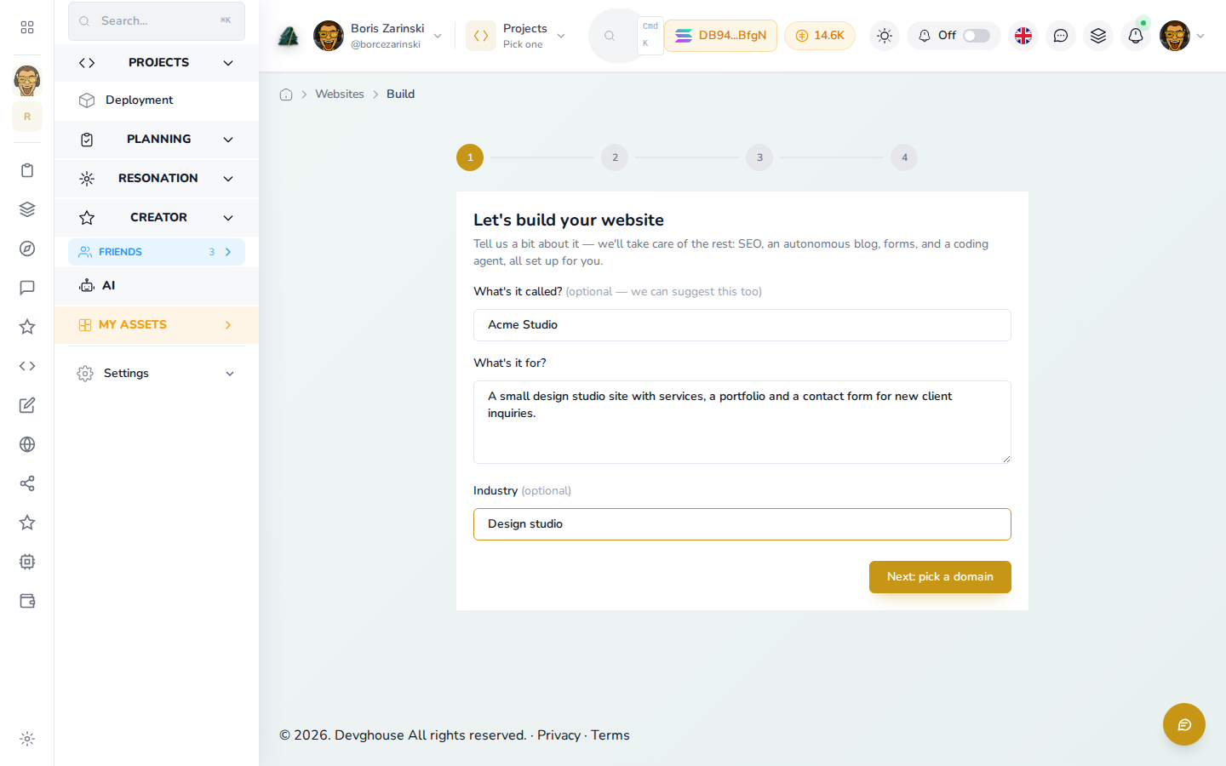Open the Terms footer link
Image resolution: width=1226 pixels, height=766 pixels.
click(x=610, y=735)
